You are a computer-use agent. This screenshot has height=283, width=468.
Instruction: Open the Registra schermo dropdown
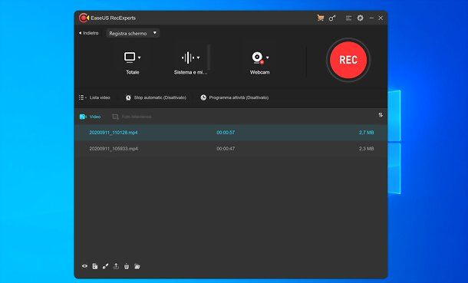point(133,33)
